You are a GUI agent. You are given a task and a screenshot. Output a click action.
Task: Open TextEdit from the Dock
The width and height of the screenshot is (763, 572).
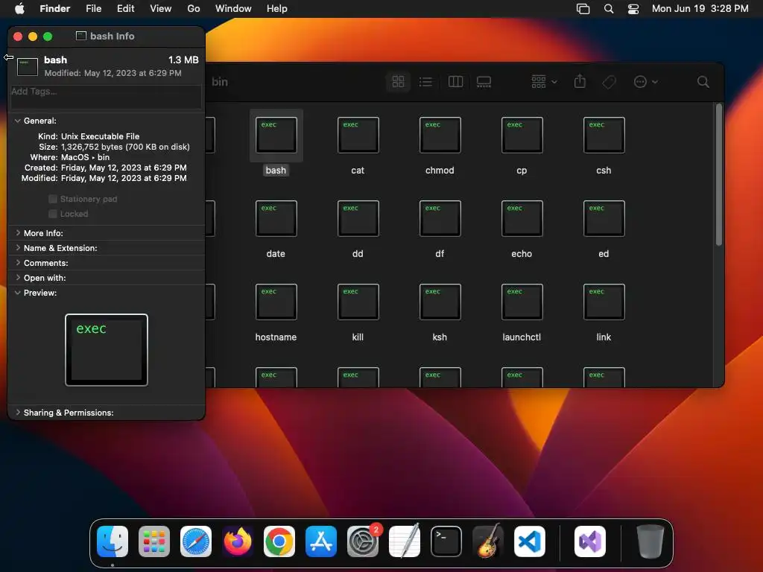click(x=405, y=541)
